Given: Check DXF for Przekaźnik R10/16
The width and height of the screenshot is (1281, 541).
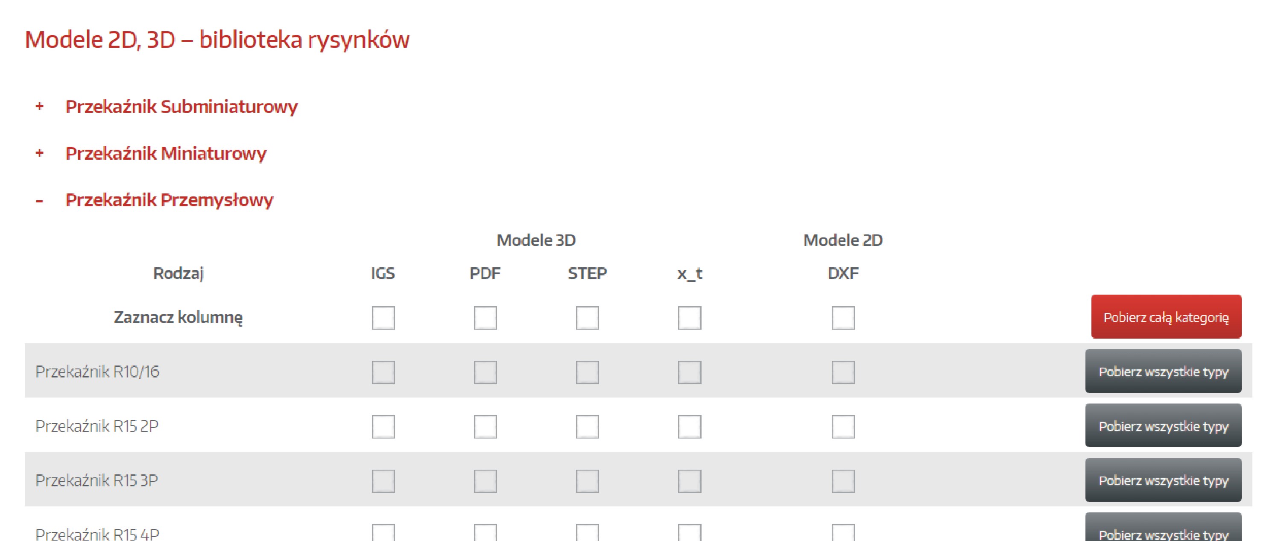Looking at the screenshot, I should (x=843, y=372).
